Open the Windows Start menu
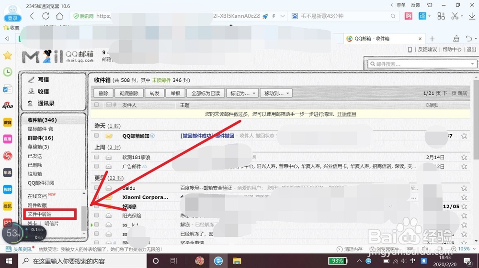Image resolution: width=479 pixels, height=268 pixels. [9, 261]
